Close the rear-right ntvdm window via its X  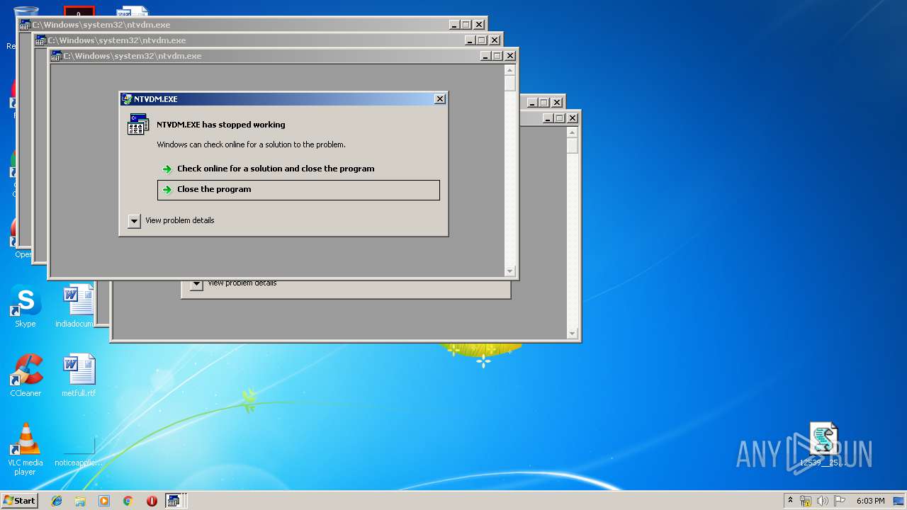coord(573,118)
